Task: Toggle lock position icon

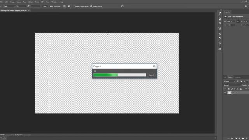Action: pyautogui.click(x=235, y=89)
